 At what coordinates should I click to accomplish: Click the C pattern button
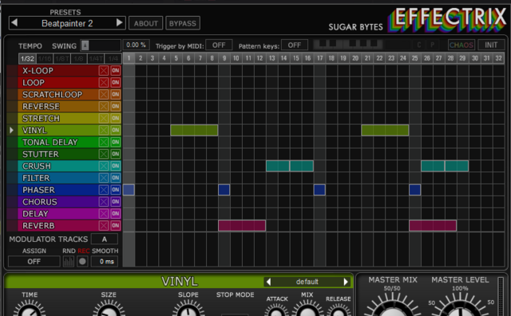tap(419, 45)
